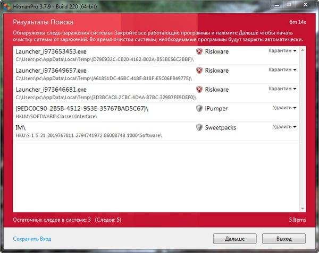Click the 6m 14s scan time
Viewport: 319px width, 253px height.
click(x=298, y=22)
